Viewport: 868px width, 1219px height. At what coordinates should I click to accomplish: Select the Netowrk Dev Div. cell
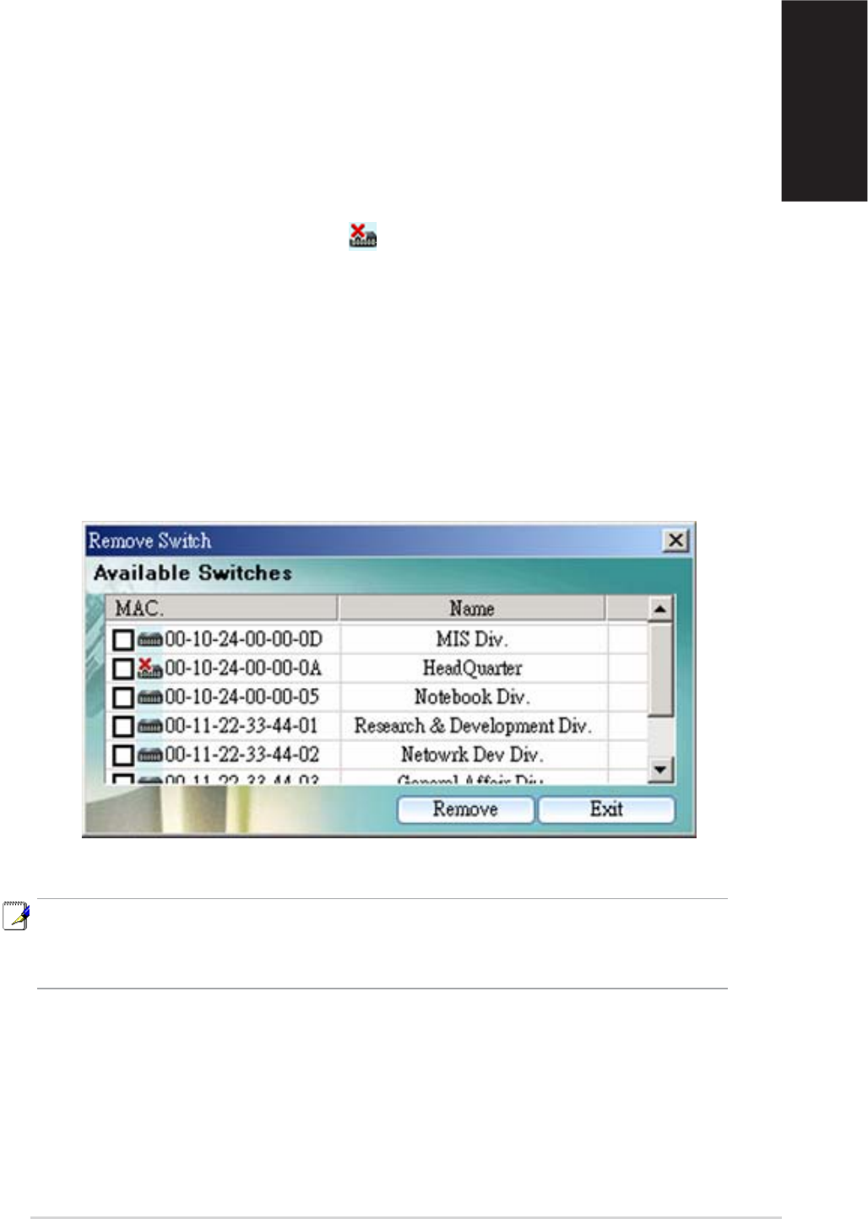click(472, 755)
